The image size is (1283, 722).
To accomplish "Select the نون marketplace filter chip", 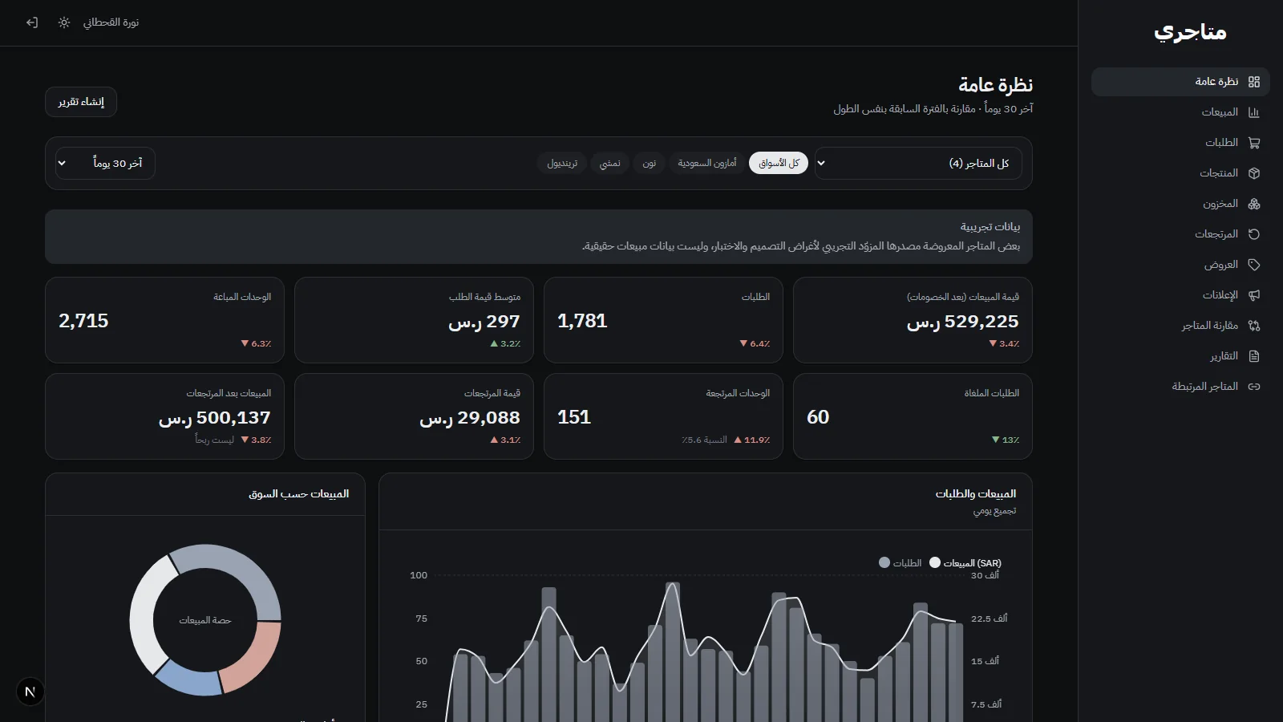I will pyautogui.click(x=649, y=163).
